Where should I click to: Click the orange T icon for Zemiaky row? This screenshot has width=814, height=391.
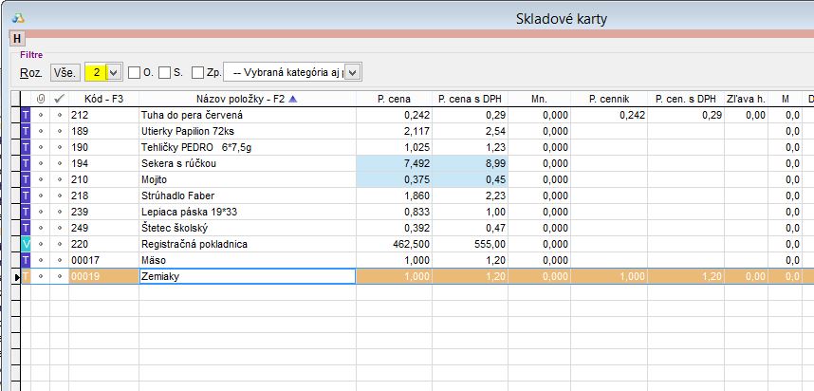click(x=27, y=276)
